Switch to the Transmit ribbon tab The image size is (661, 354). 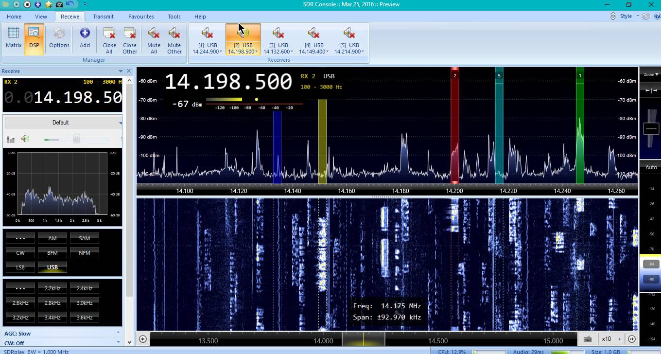pos(103,16)
